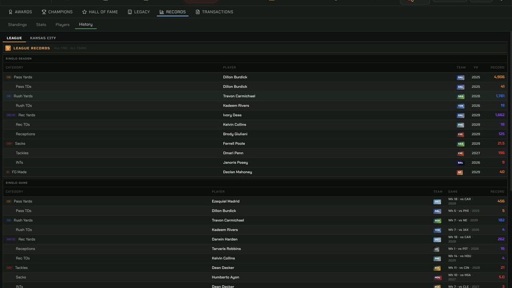Click the 4,906 pass yards record value

tap(499, 77)
